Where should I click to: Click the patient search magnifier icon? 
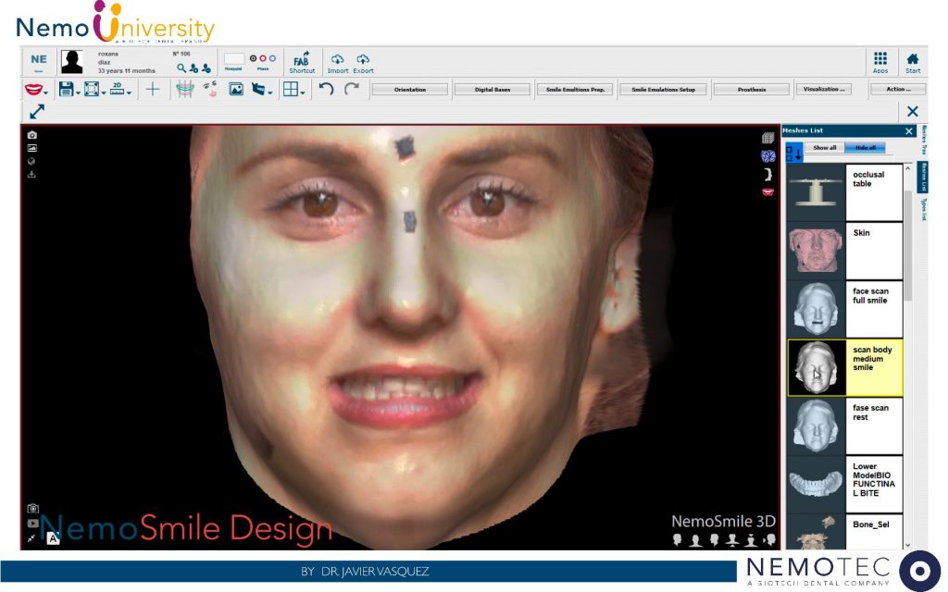181,68
